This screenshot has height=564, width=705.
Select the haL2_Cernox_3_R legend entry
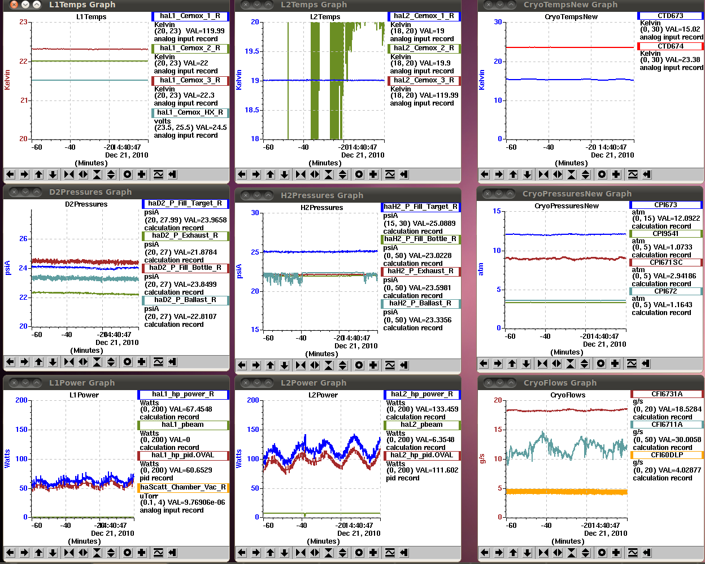pos(424,80)
